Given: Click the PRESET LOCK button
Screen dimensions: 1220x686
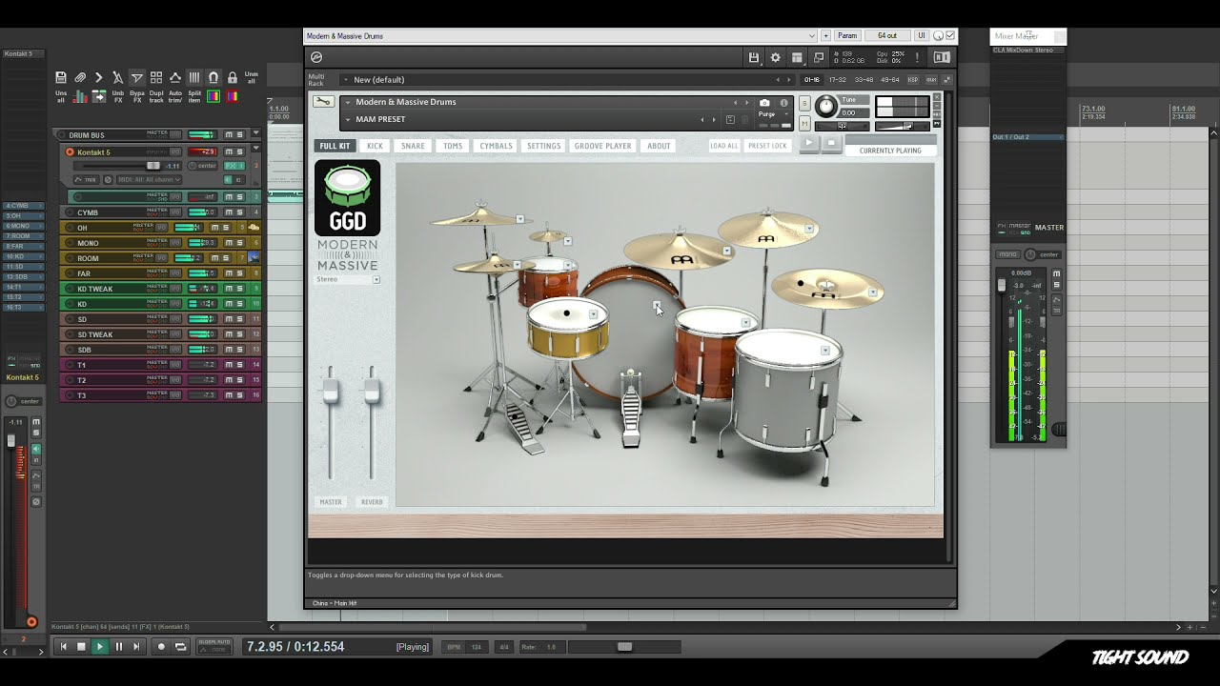Looking at the screenshot, I should click(767, 146).
